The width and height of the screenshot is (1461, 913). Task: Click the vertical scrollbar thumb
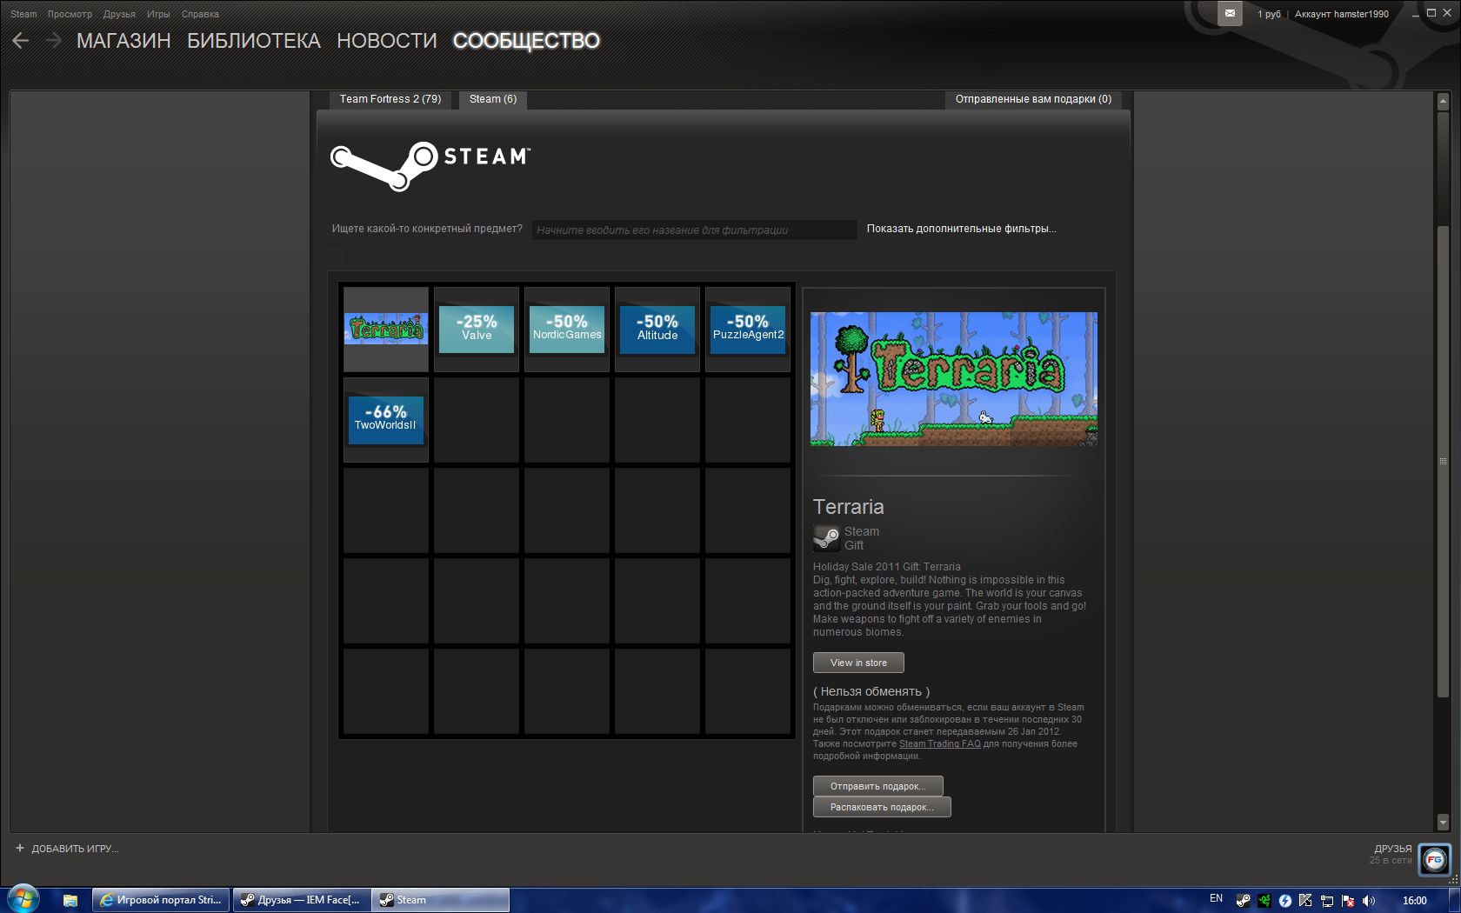(1443, 461)
